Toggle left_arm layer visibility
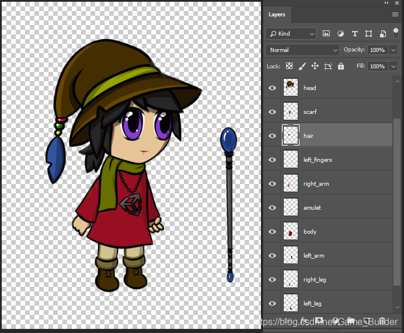Viewport: 404px width, 333px height. (272, 256)
